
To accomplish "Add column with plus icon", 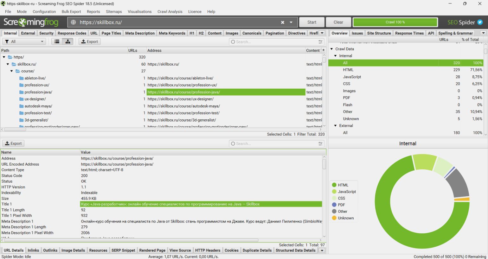I will click(x=324, y=50).
